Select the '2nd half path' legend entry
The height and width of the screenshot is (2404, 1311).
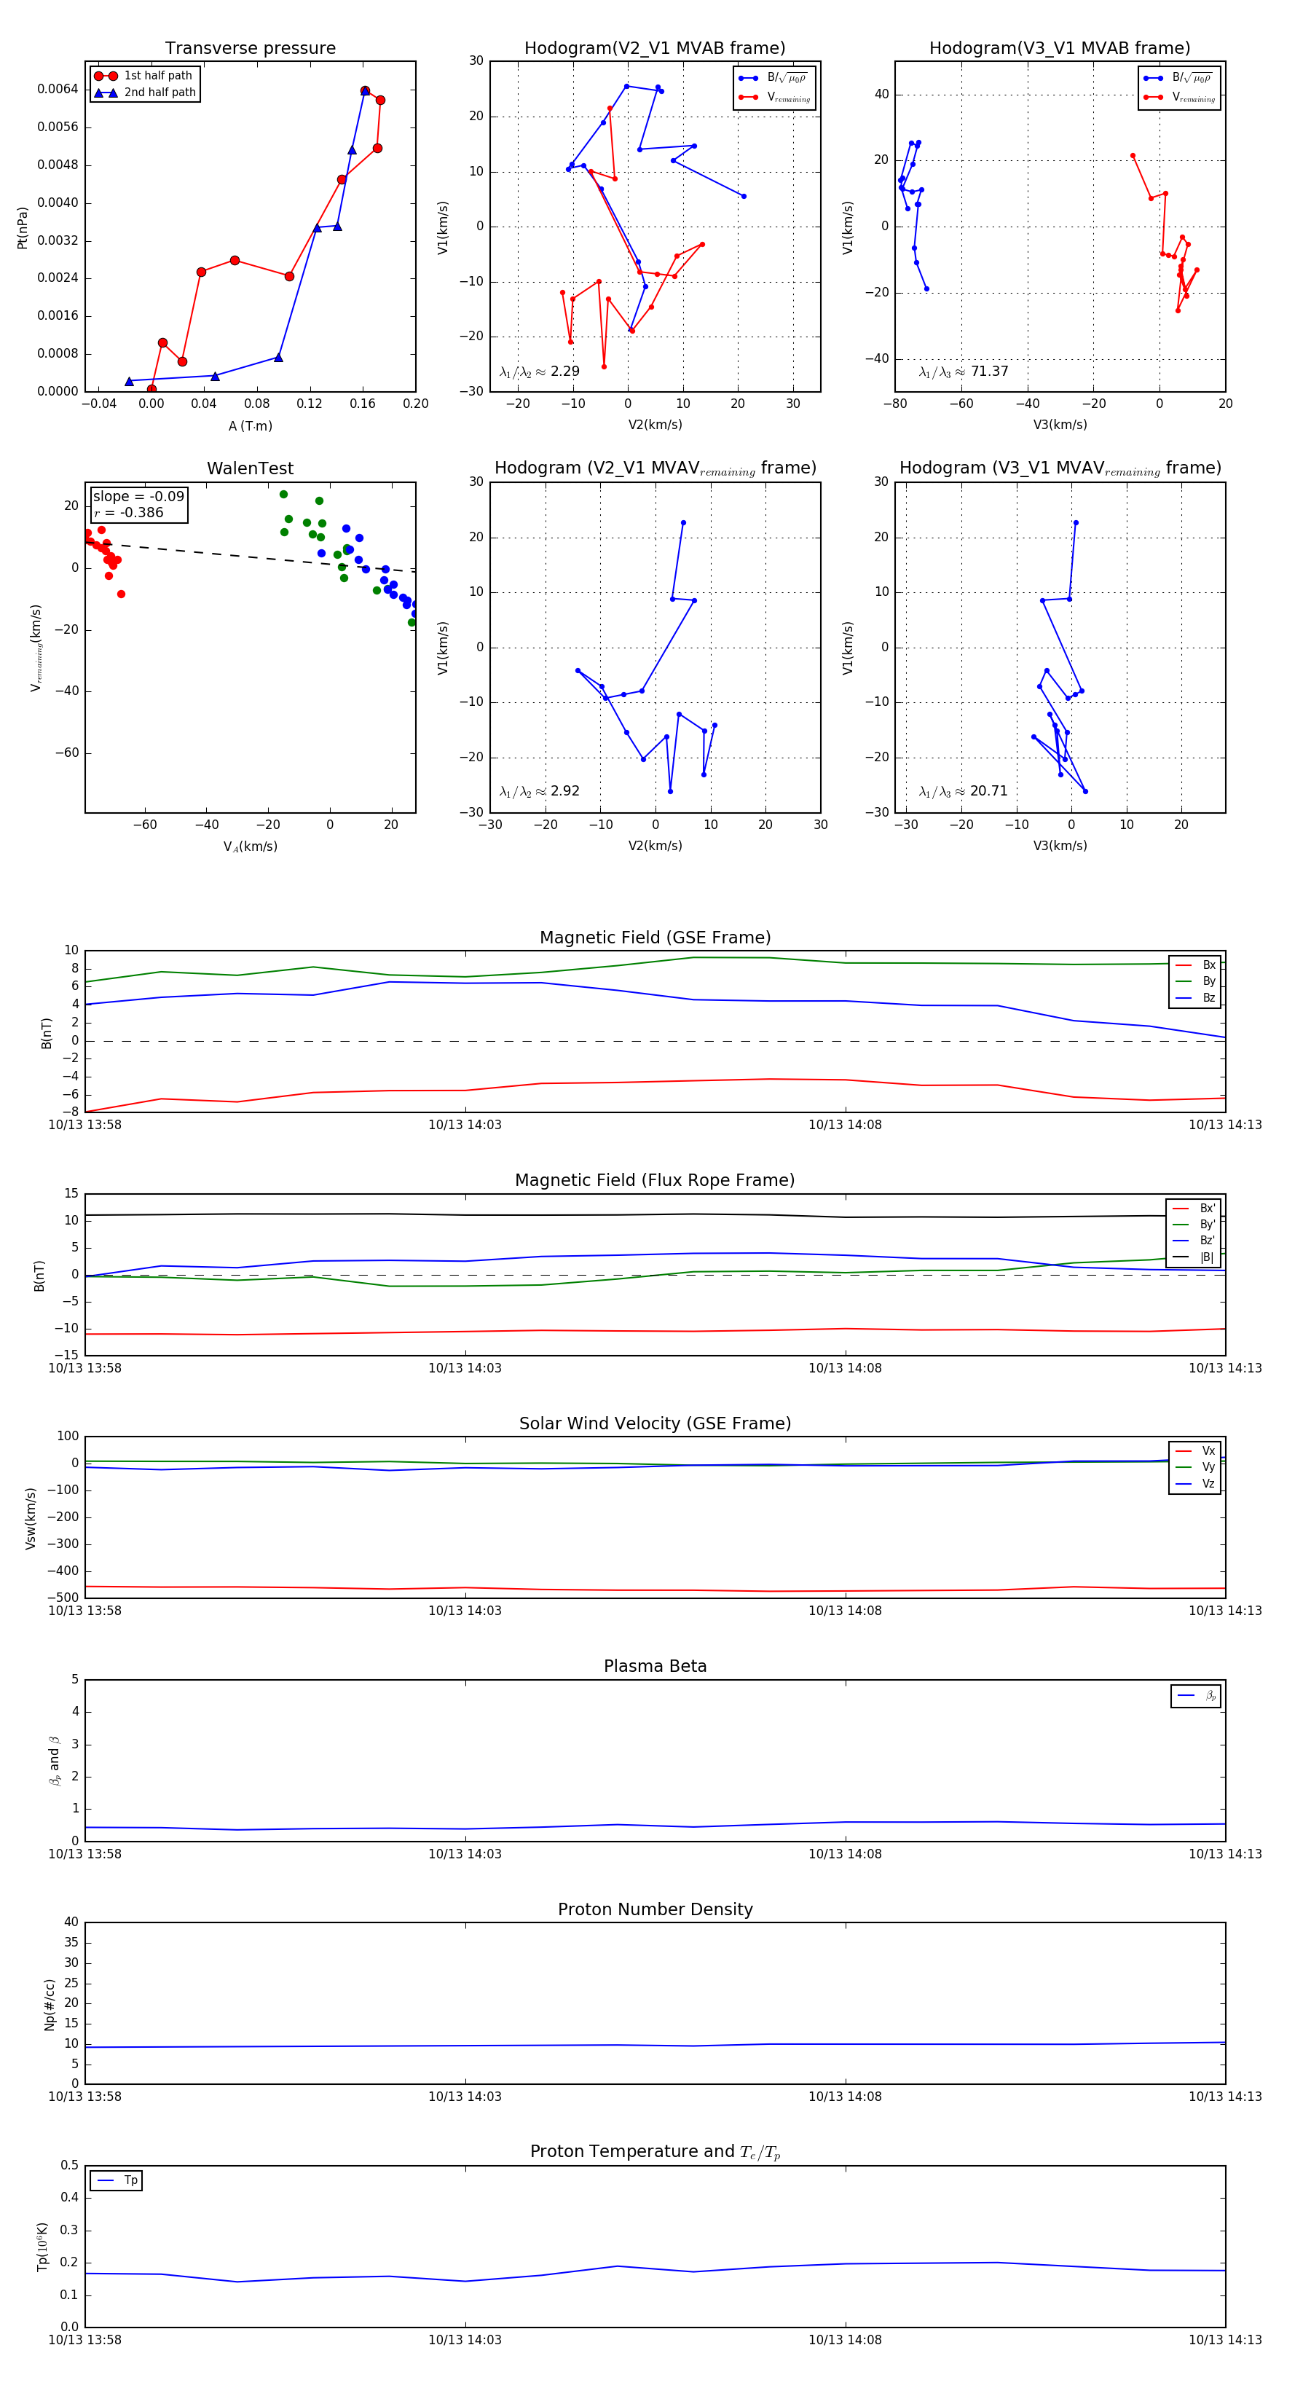pos(145,93)
